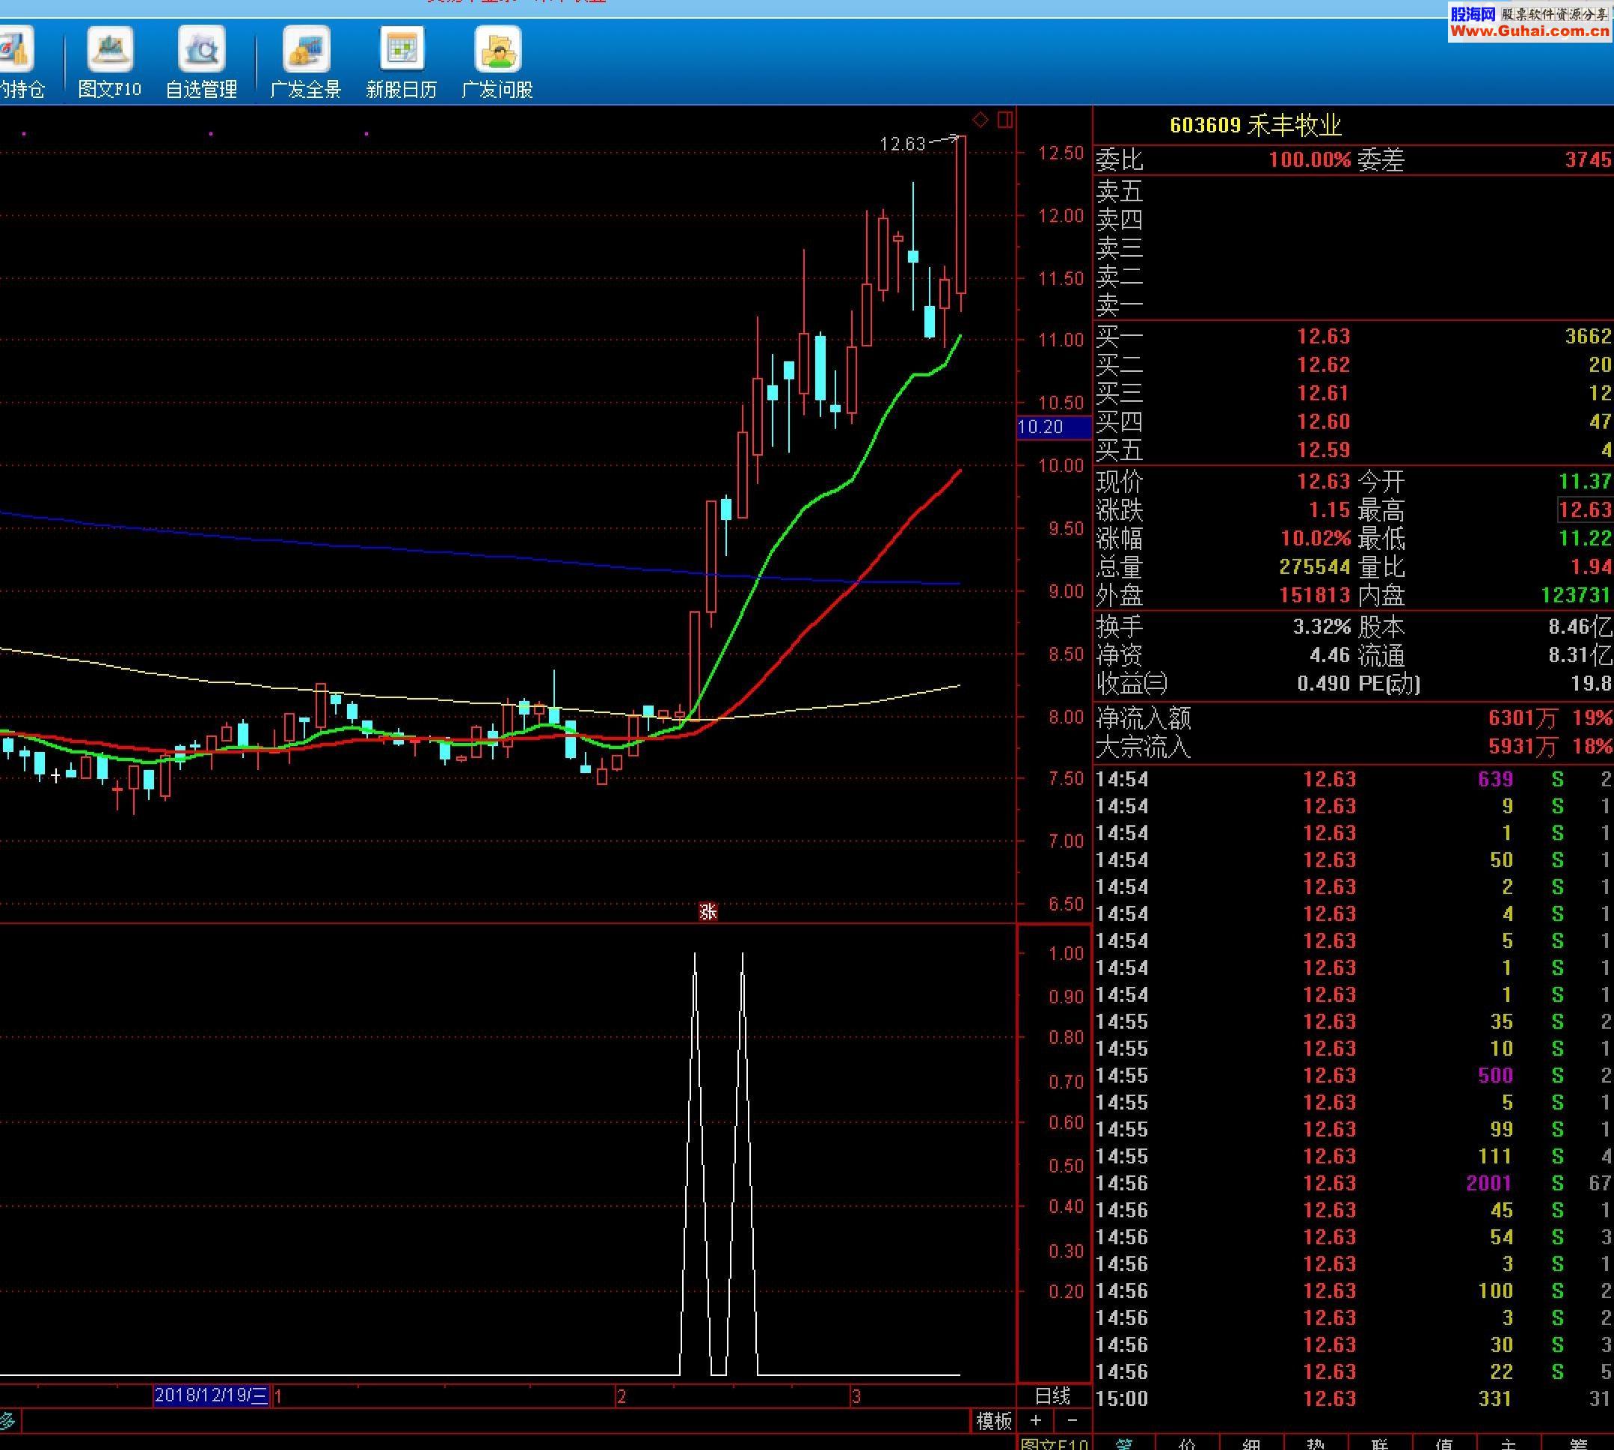Click the 12.63 high-price annotation on the chart
Screen dimensions: 1614x1450
[902, 144]
